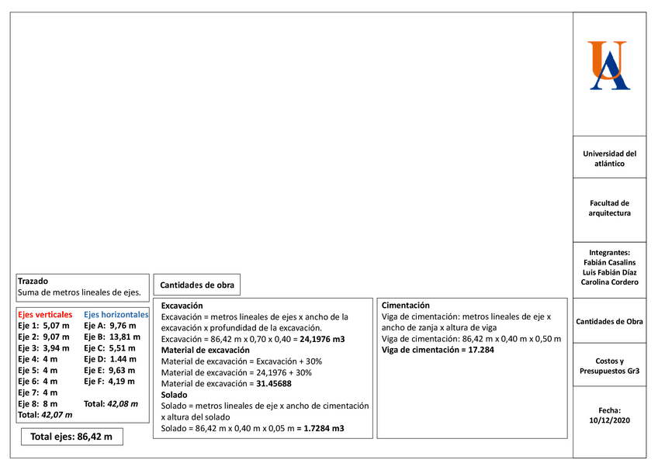Viewport: 658px width, 470px height.
Task: Click 'Material de excavación = 24,1976 + 30%'
Action: pos(237,373)
